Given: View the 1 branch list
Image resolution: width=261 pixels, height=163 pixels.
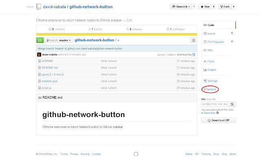Looking at the screenshot, I should (95, 29).
